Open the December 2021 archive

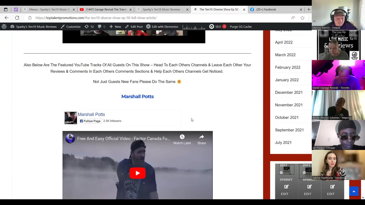[x=289, y=92]
